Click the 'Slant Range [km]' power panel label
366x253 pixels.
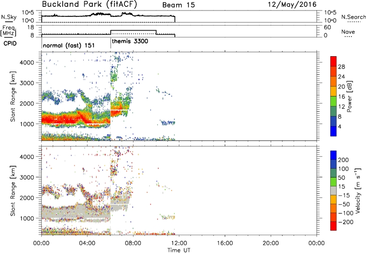[x=13, y=96]
